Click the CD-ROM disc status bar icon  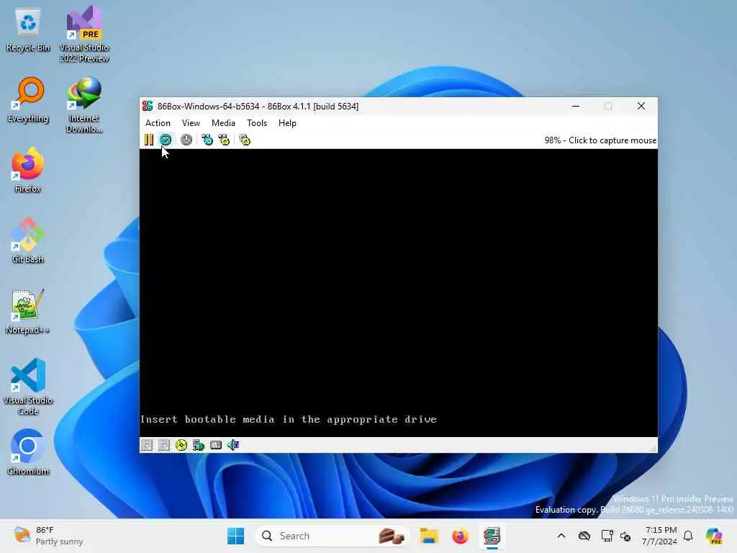(181, 445)
